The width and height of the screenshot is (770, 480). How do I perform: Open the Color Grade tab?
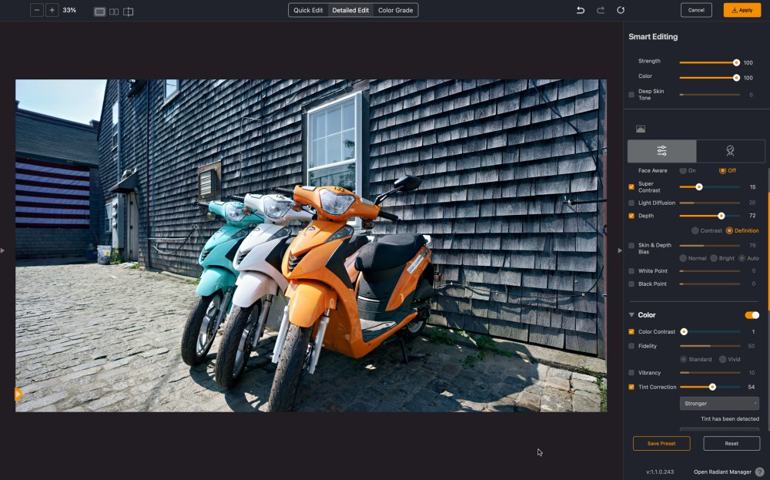click(x=395, y=10)
